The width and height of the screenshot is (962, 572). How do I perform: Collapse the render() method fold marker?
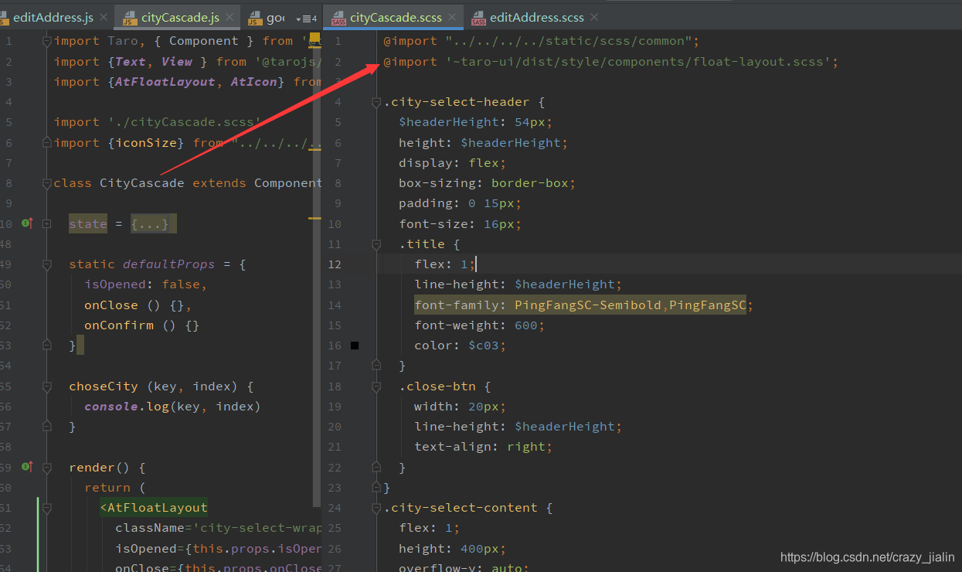(x=47, y=467)
